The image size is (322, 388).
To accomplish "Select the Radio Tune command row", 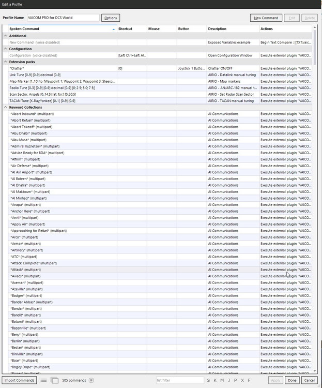I will pos(160,88).
